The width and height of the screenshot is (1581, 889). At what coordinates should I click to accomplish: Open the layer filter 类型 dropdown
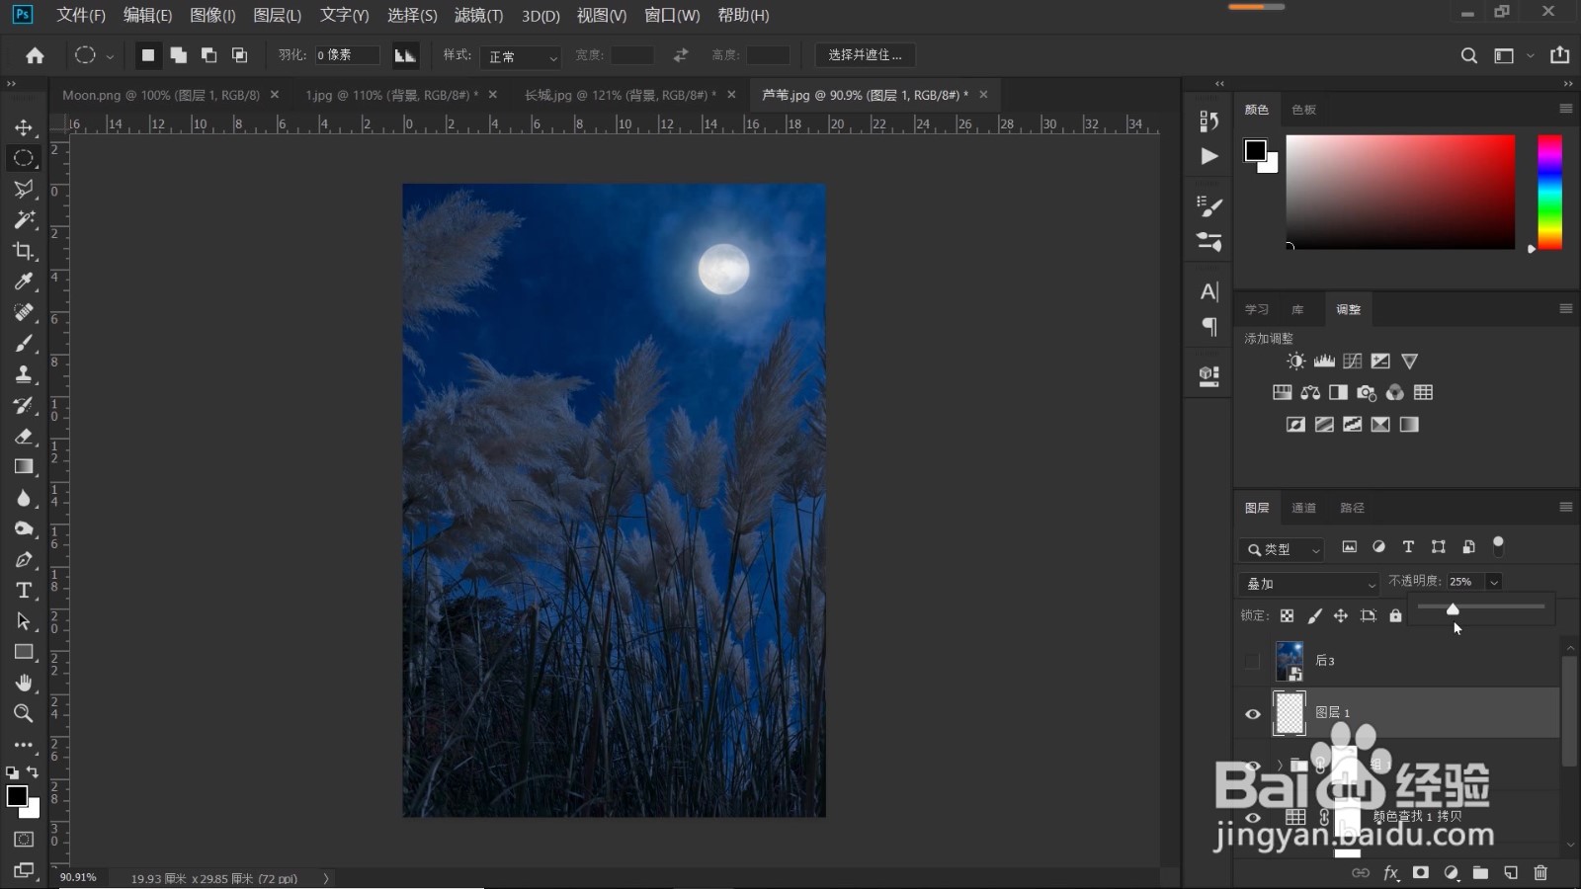[x=1283, y=549]
